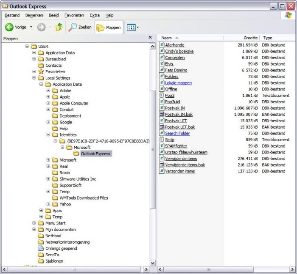297x274 pixels.
Task: Click the Smtp text document icon
Action: click(x=162, y=140)
